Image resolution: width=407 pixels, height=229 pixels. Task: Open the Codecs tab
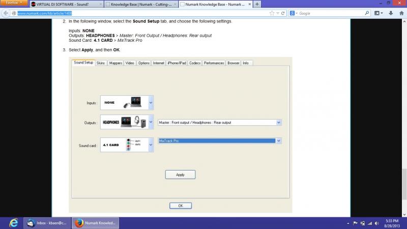click(195, 63)
